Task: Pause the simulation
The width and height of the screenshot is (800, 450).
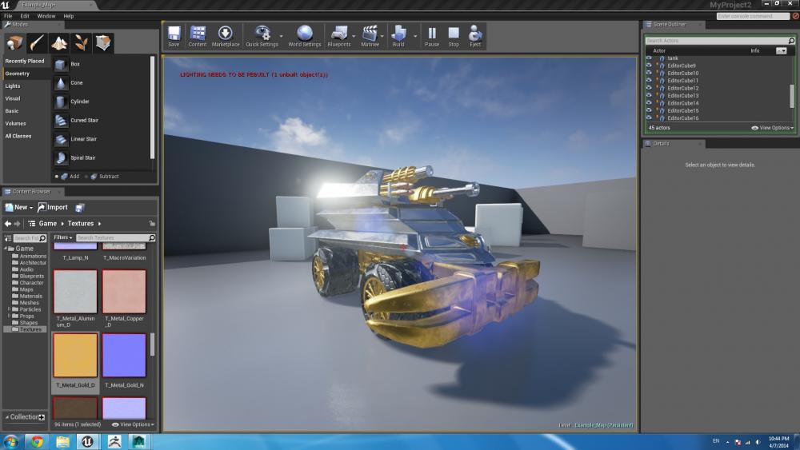Action: pos(432,36)
